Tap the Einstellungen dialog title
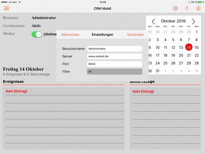Viewport: 205px width, 154px height. point(102,35)
